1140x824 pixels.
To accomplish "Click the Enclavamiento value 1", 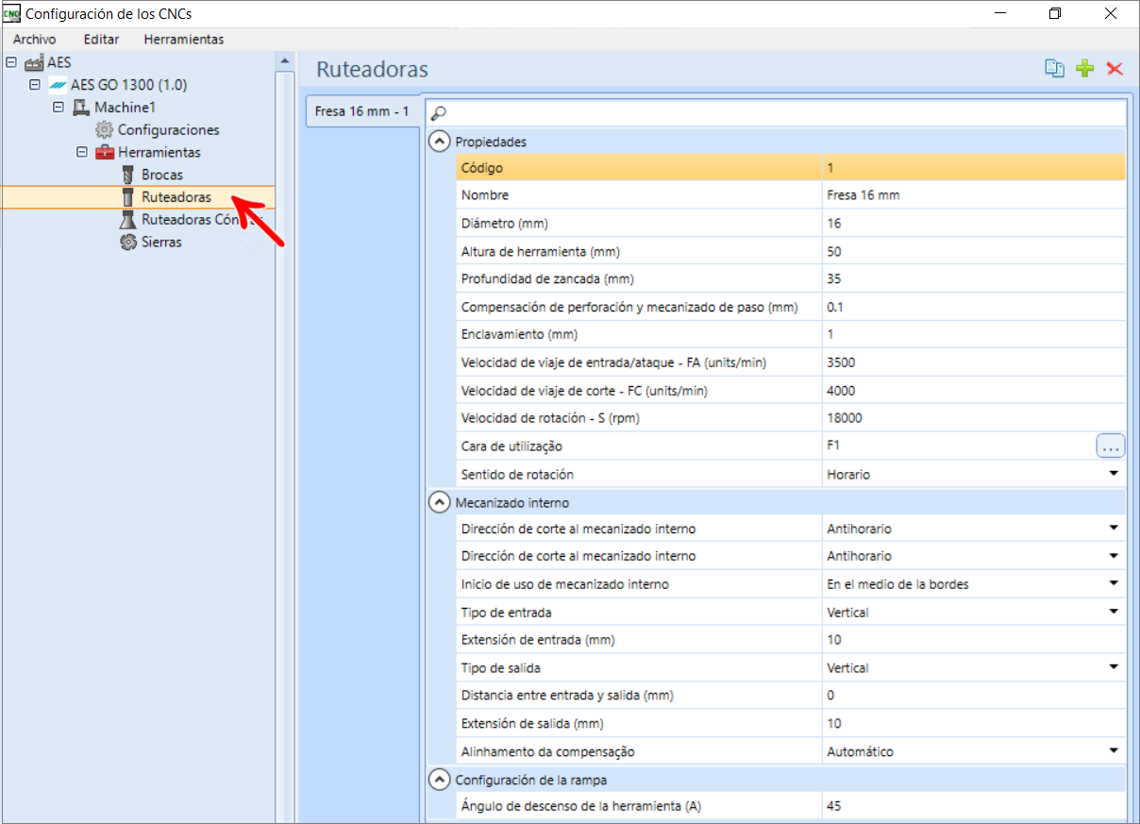I will click(x=974, y=334).
